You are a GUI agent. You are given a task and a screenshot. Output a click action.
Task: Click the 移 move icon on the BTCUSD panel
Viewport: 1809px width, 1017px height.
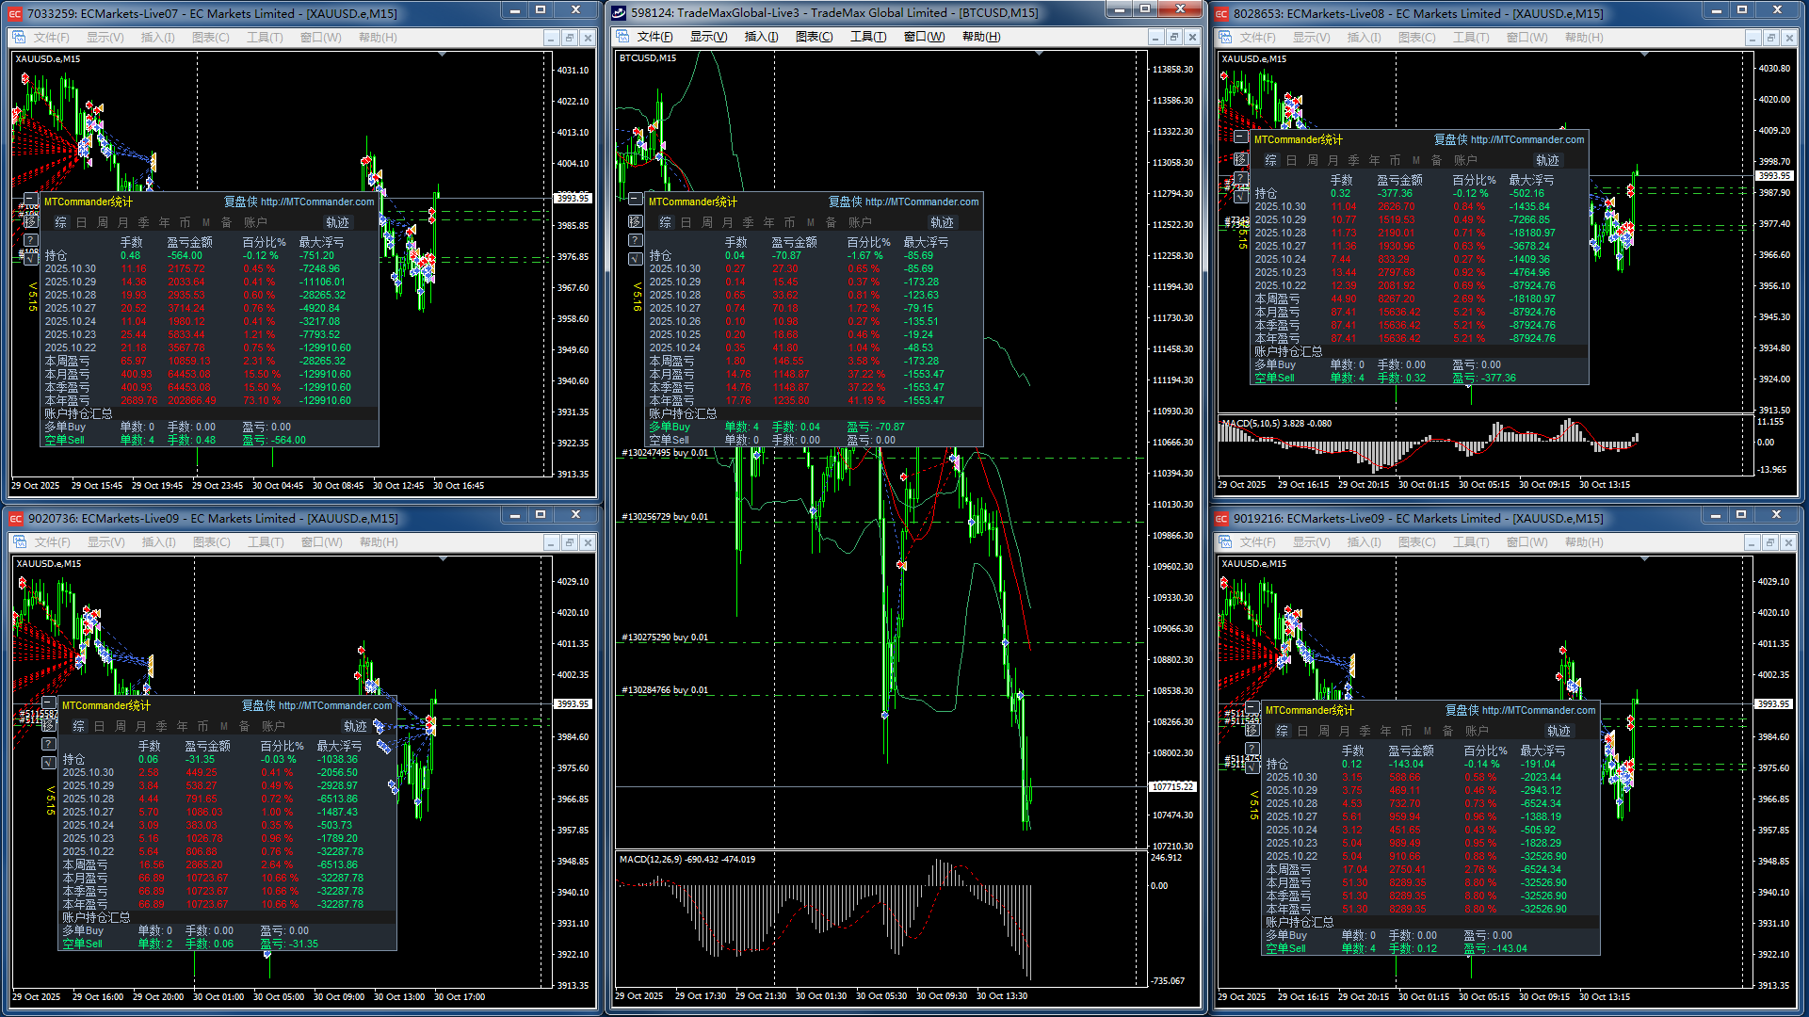coord(636,221)
